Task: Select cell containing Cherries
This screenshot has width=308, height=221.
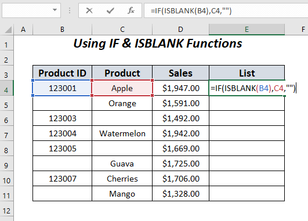Action: pos(122,179)
